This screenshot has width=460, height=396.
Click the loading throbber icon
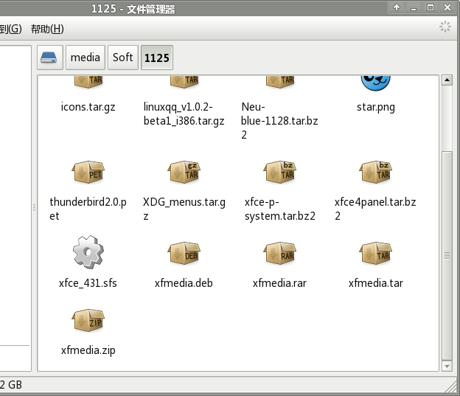(x=445, y=27)
